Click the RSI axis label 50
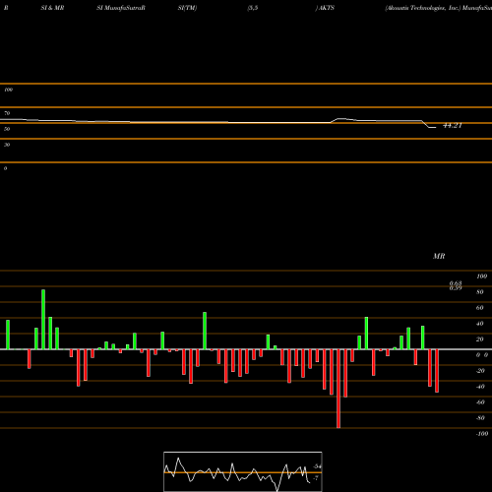492x492 pixels. [x=7, y=129]
